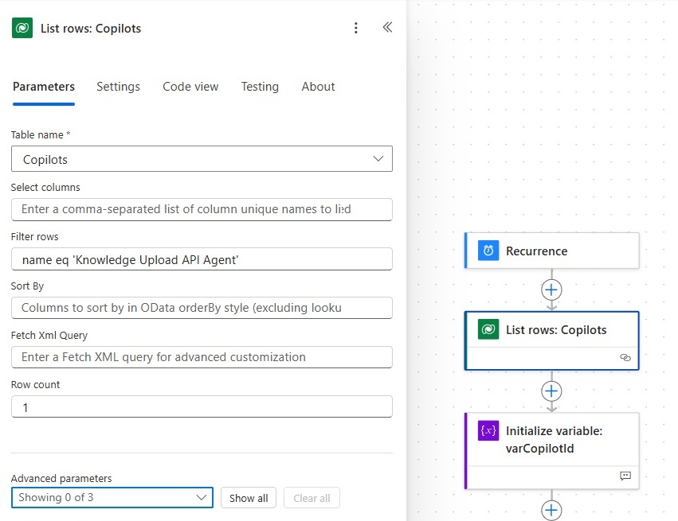The width and height of the screenshot is (678, 521).
Task: Open the Advanced parameters Showing 0 of 3 dropdown
Action: tap(112, 498)
